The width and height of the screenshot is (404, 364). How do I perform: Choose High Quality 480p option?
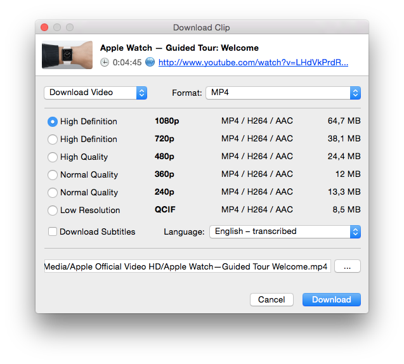point(53,157)
